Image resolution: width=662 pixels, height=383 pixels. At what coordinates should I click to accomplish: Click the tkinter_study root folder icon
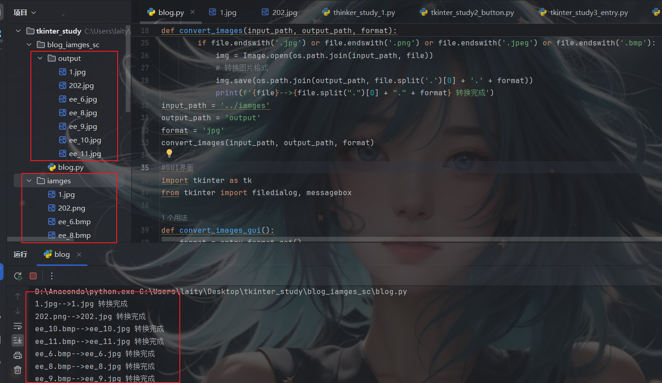(x=30, y=31)
